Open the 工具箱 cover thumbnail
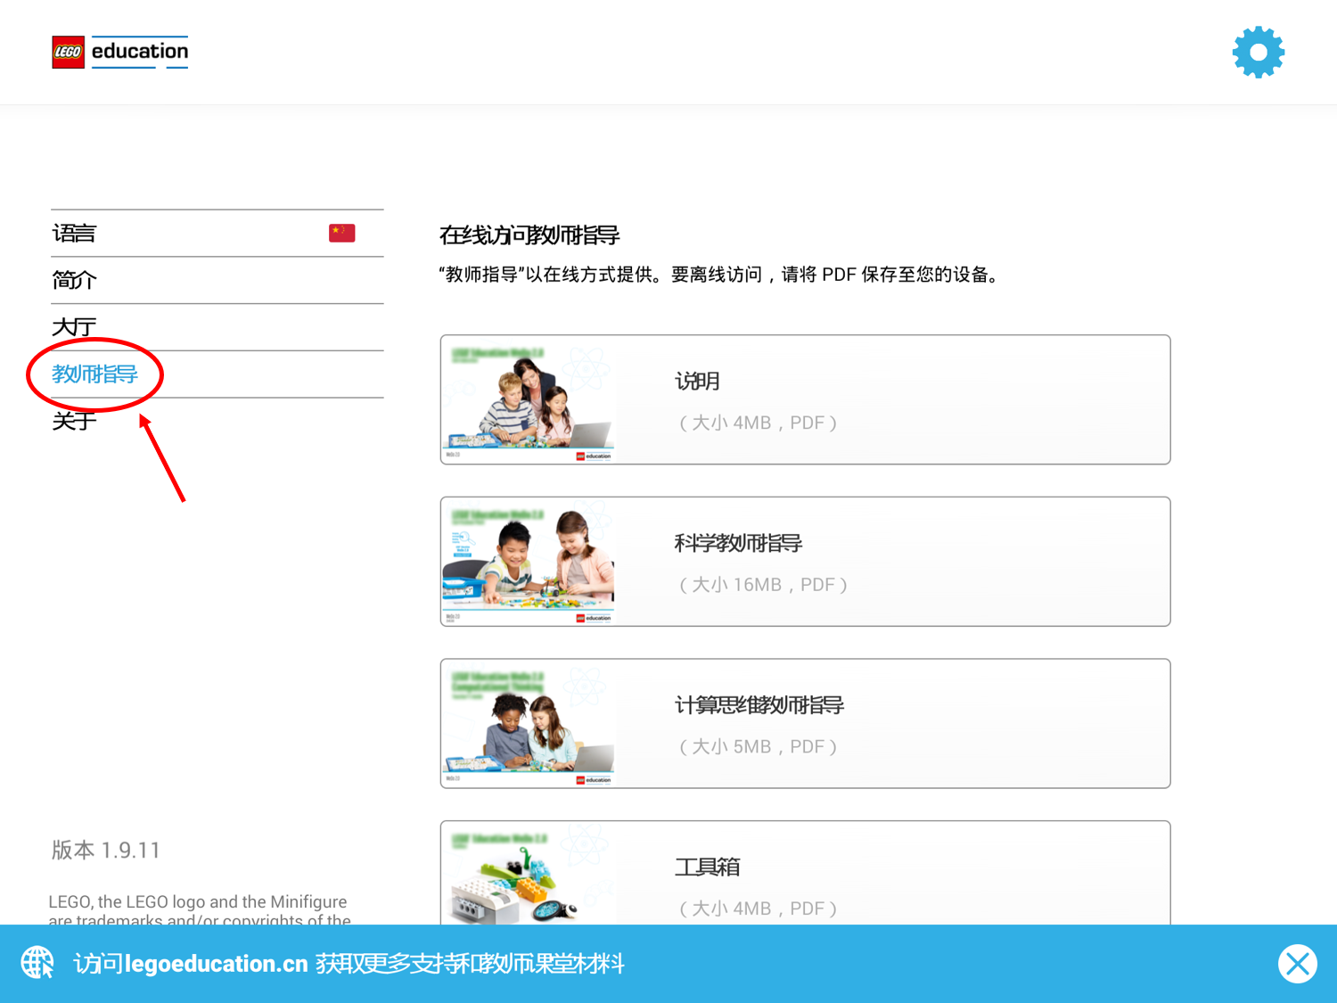This screenshot has height=1003, width=1337. click(529, 876)
